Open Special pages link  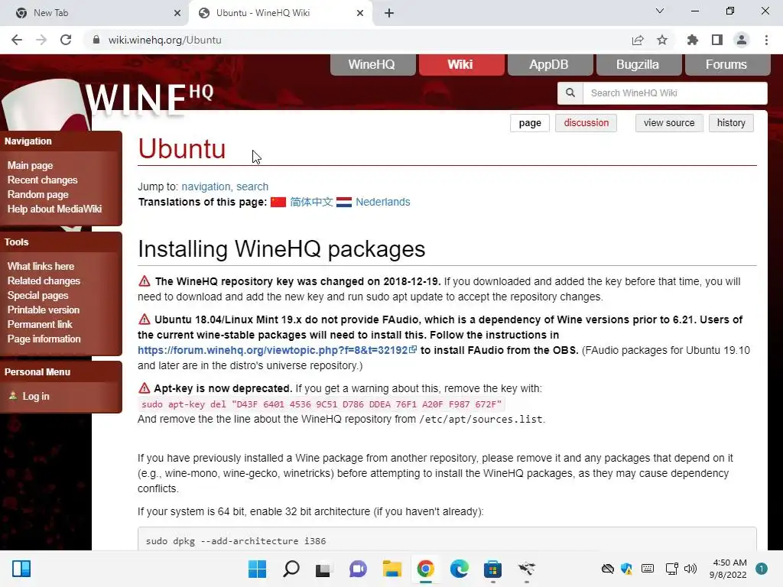point(38,295)
